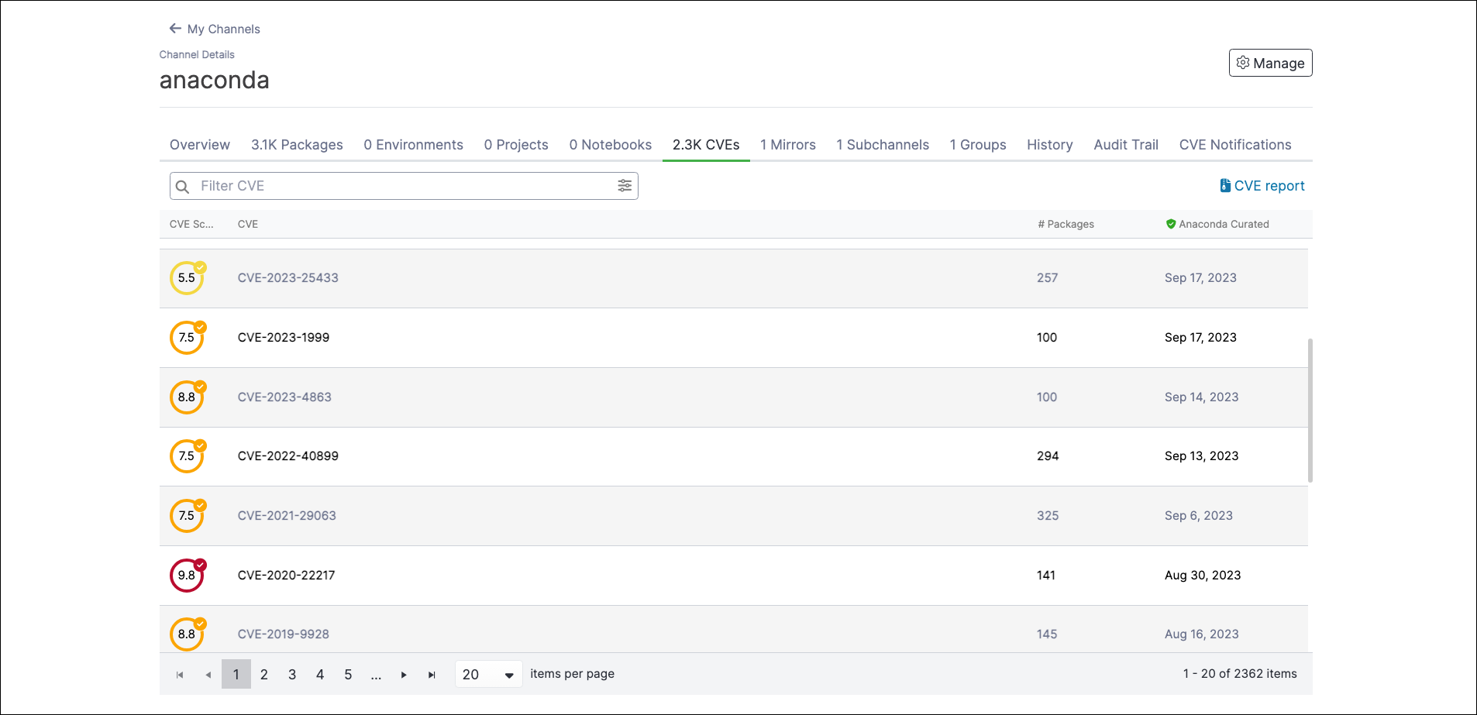Viewport: 1477px width, 715px height.
Task: Click the CVE report document icon
Action: tap(1225, 185)
